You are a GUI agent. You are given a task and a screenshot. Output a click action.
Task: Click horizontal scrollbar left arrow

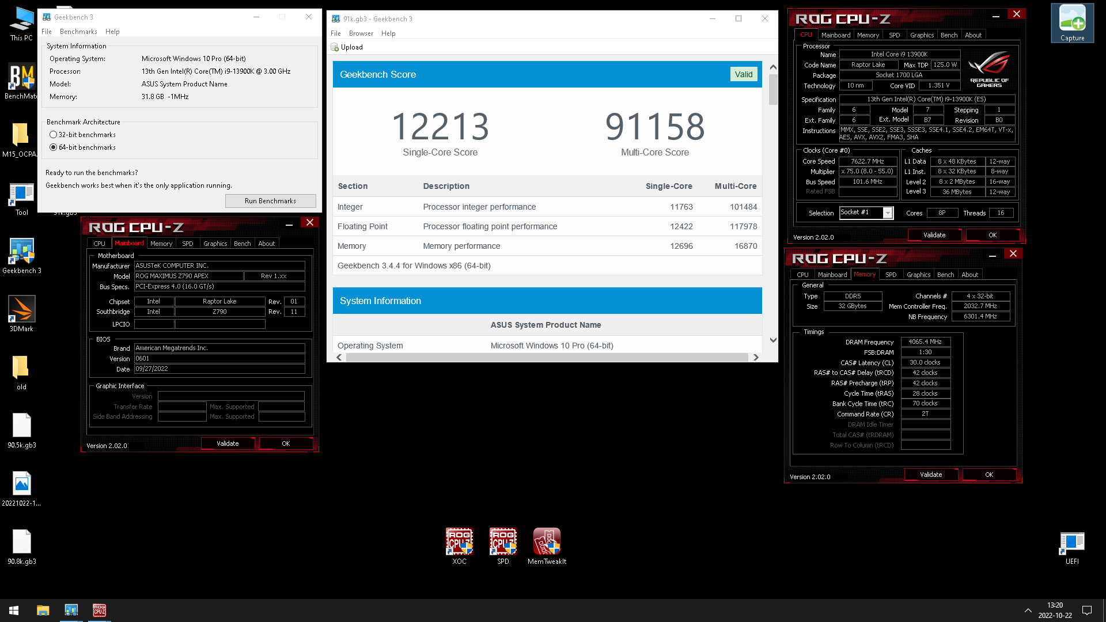[339, 358]
